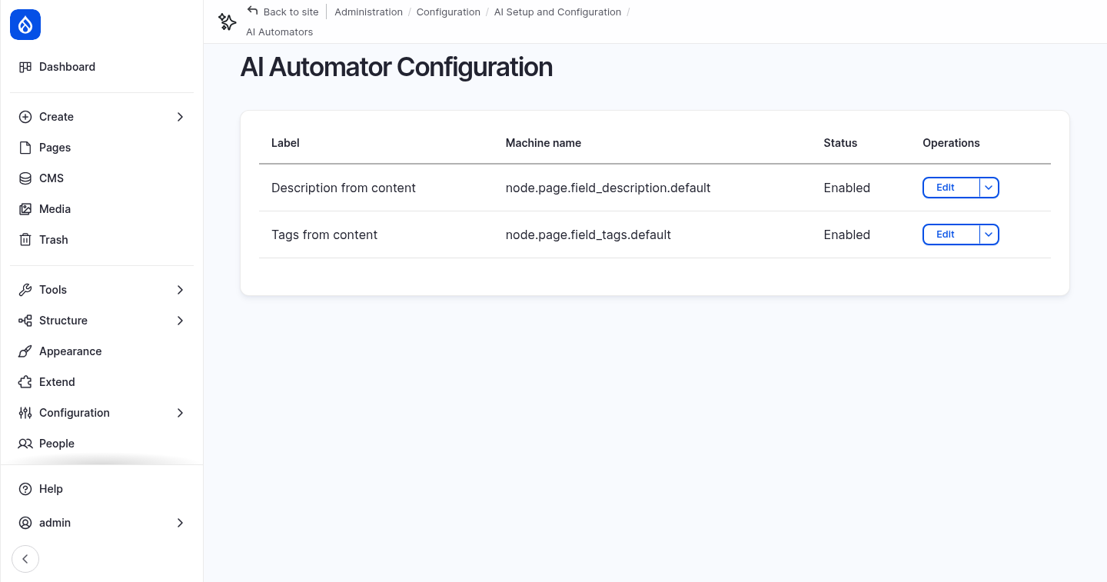Click the AI Automators breadcrumb link
The image size is (1107, 582).
click(279, 32)
